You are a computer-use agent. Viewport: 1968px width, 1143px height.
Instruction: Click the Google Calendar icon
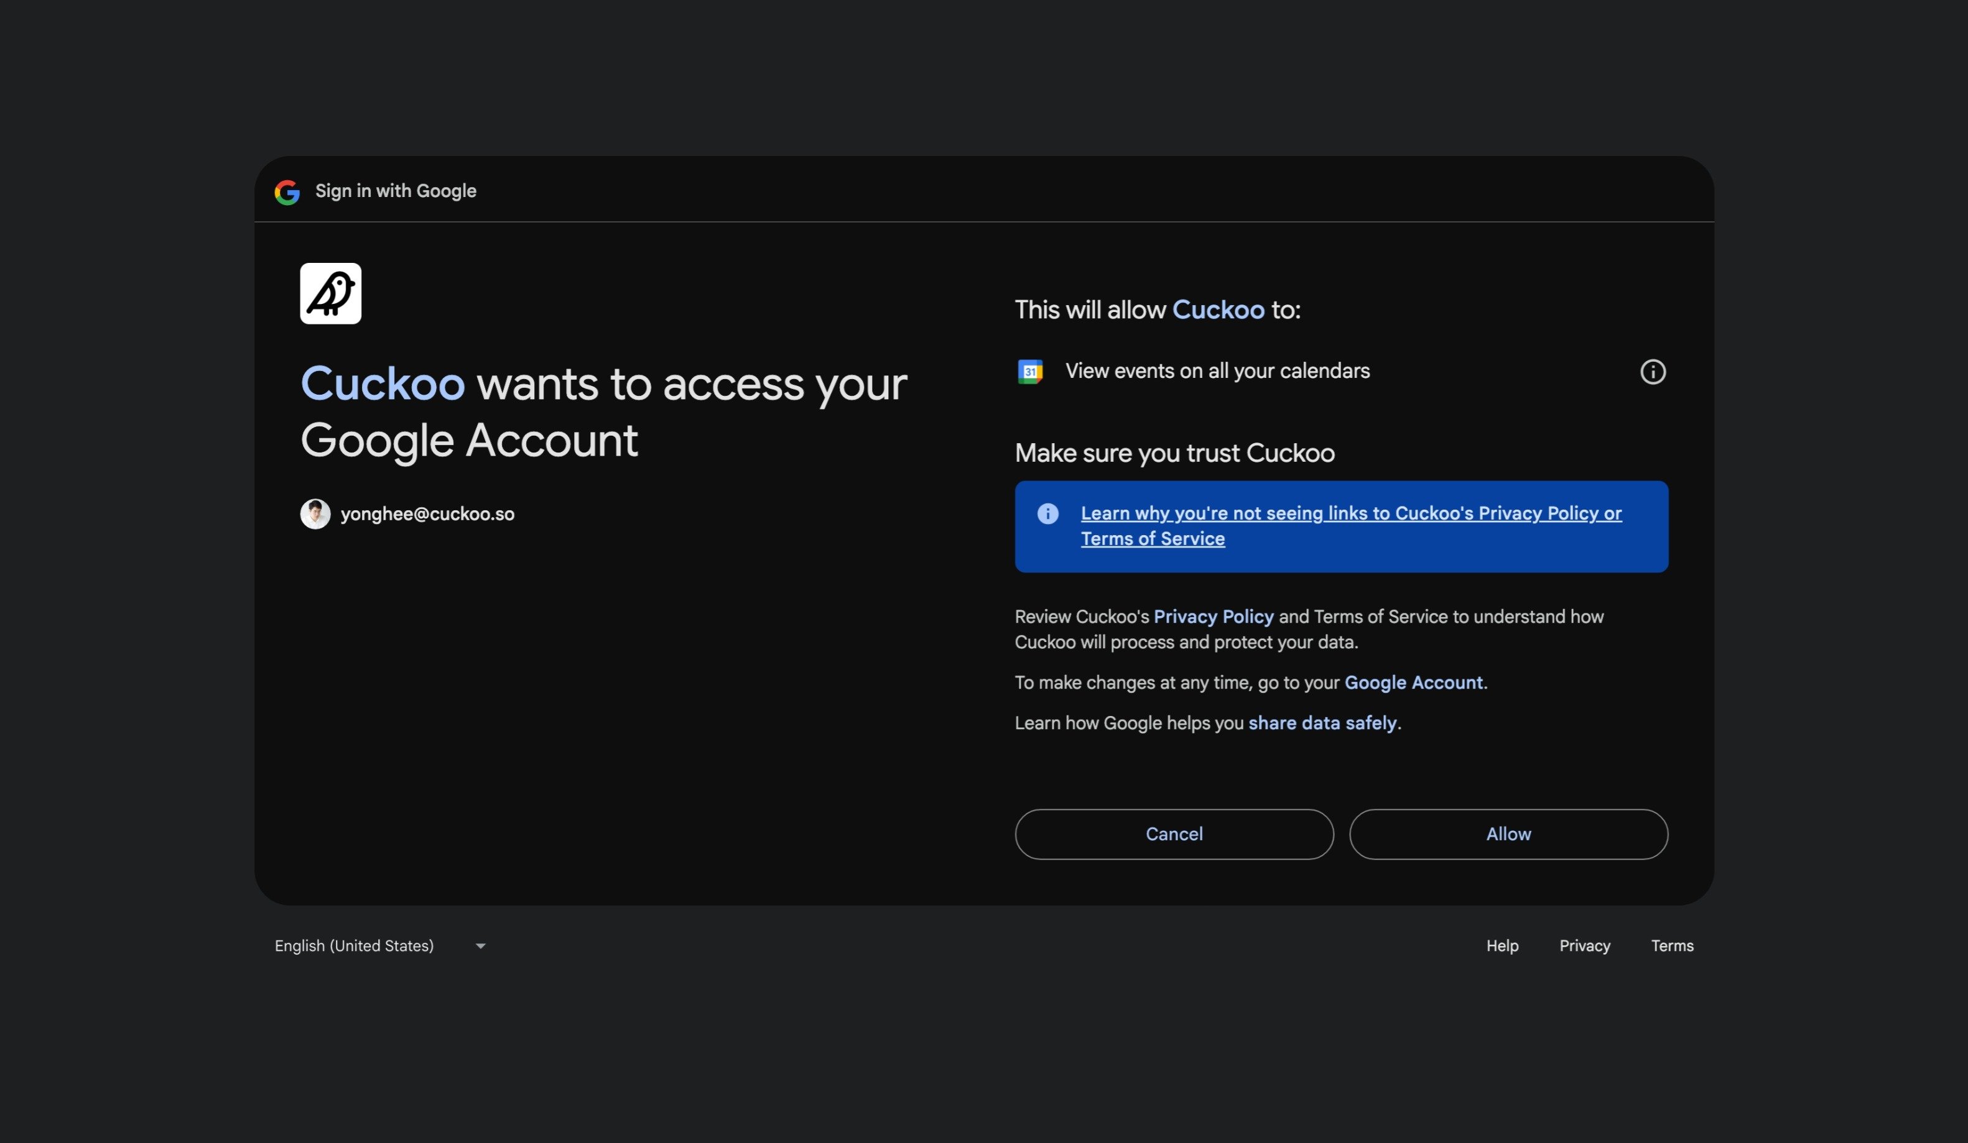(x=1030, y=372)
